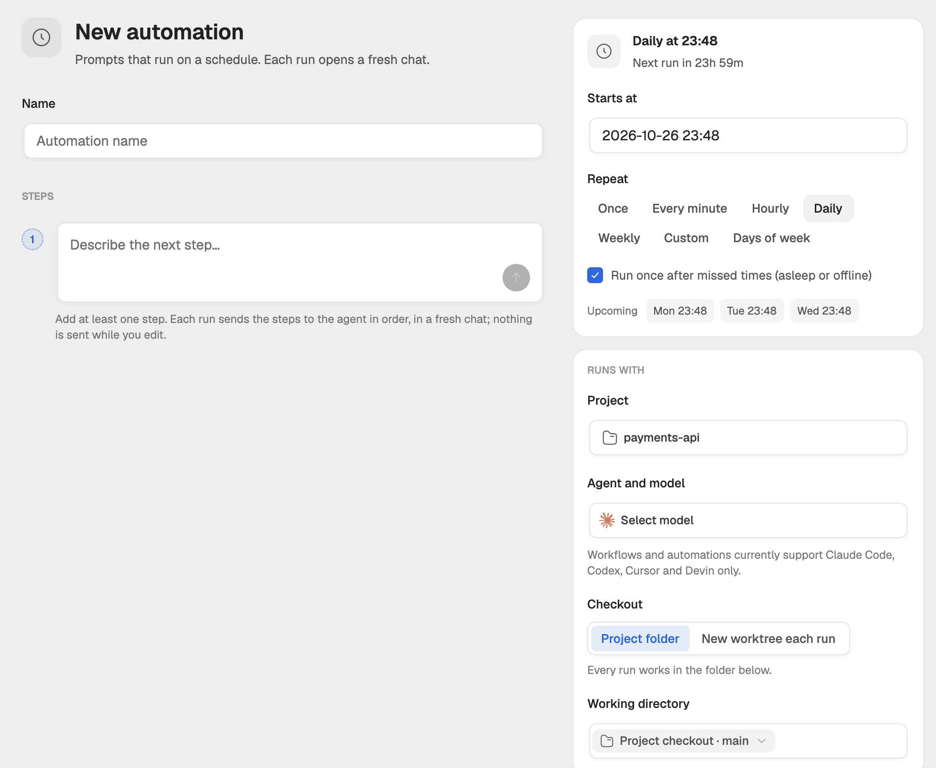Click the Mon 23:48 upcoming chip

coord(680,311)
